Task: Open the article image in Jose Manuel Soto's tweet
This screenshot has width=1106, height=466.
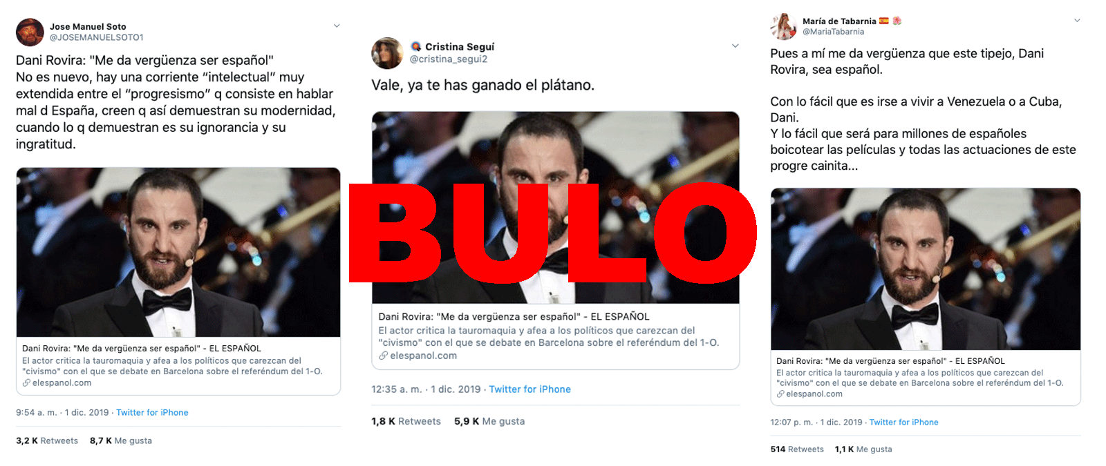Action: (178, 252)
